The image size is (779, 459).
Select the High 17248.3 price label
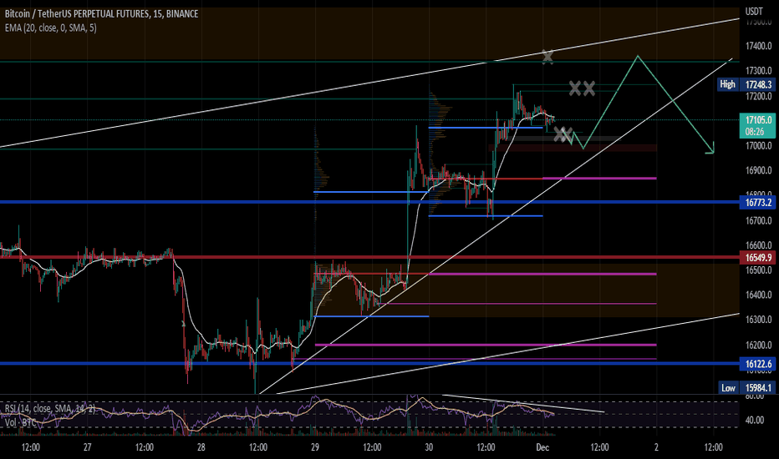746,84
